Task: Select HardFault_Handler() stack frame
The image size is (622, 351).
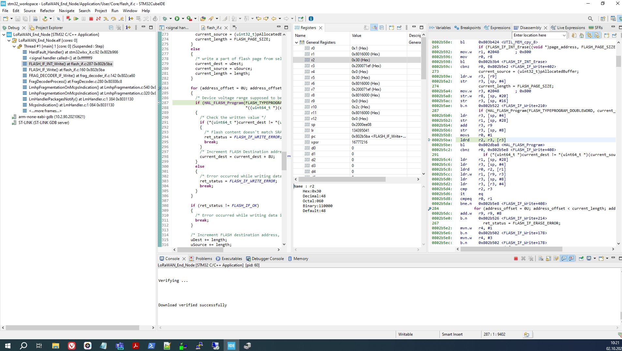Action: tap(73, 52)
